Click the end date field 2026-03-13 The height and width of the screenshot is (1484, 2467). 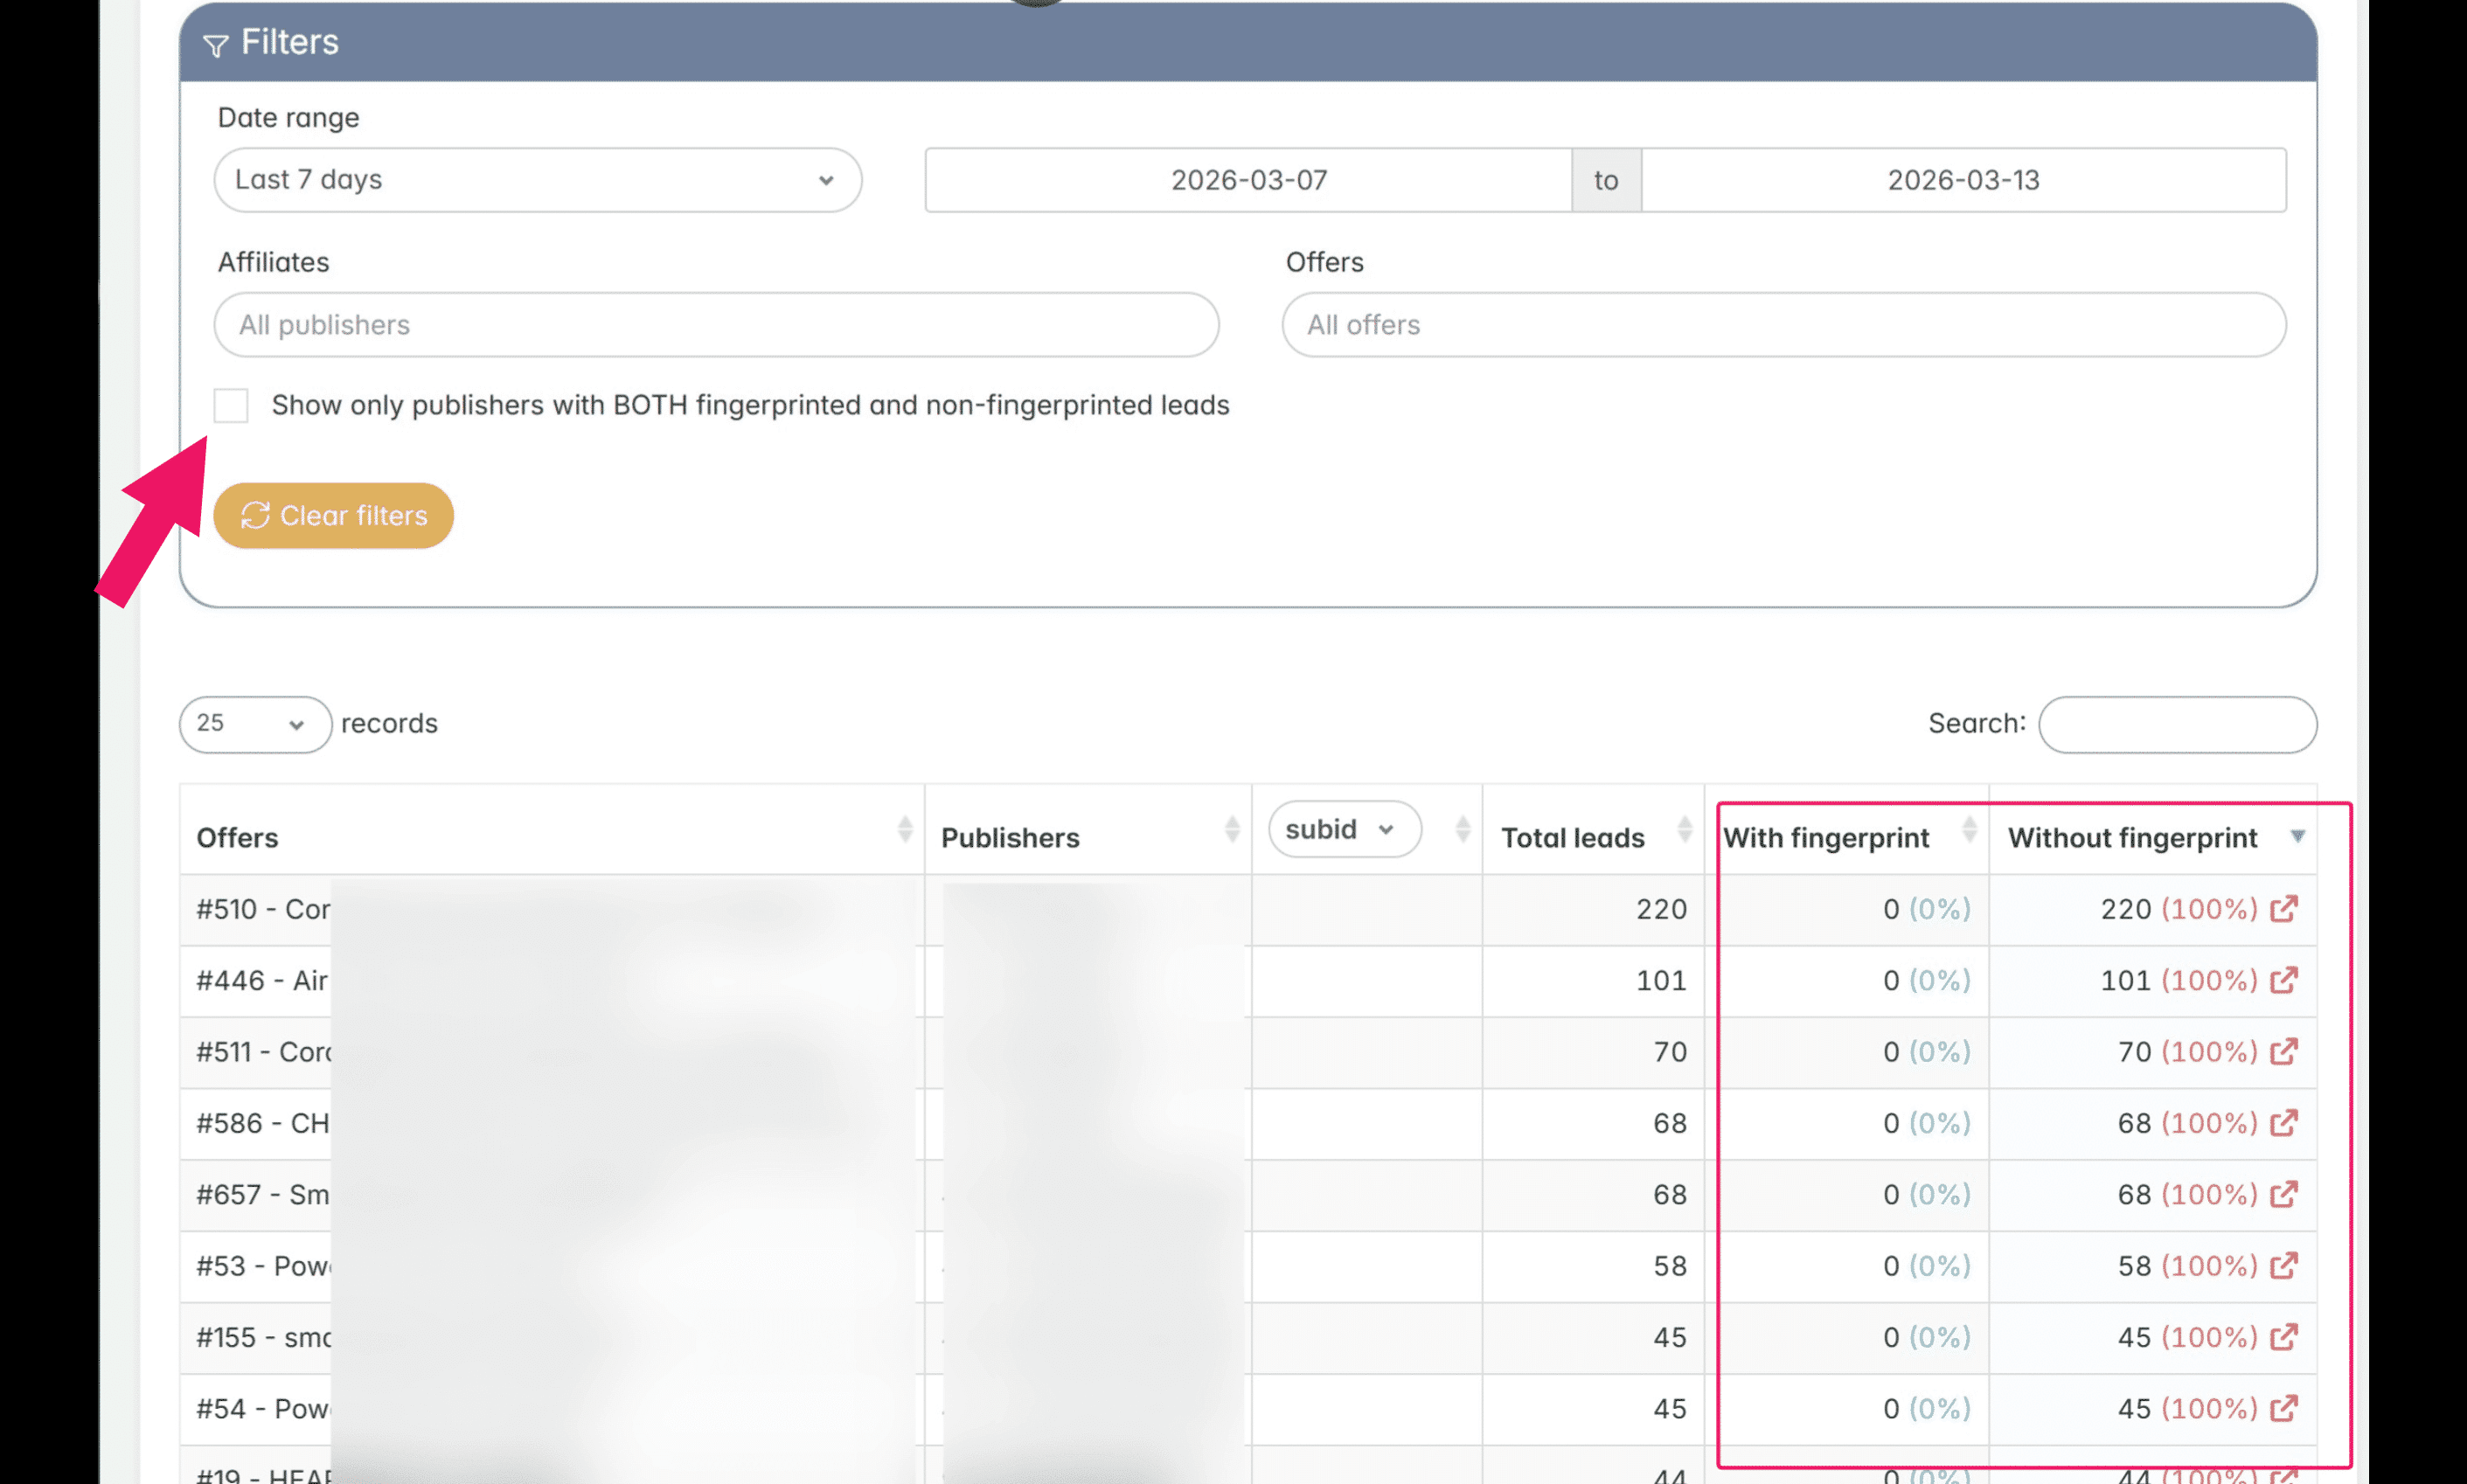pyautogui.click(x=1964, y=180)
